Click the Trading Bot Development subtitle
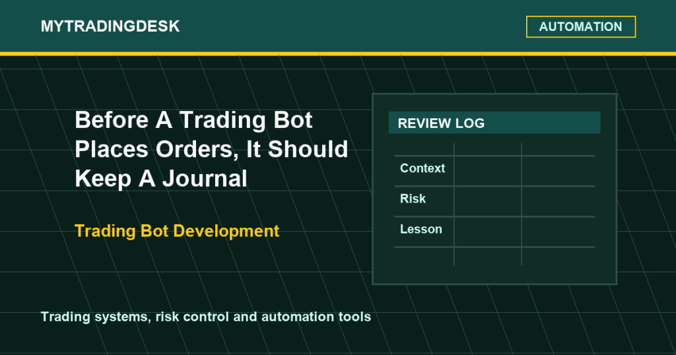This screenshot has height=355, width=676. (177, 232)
